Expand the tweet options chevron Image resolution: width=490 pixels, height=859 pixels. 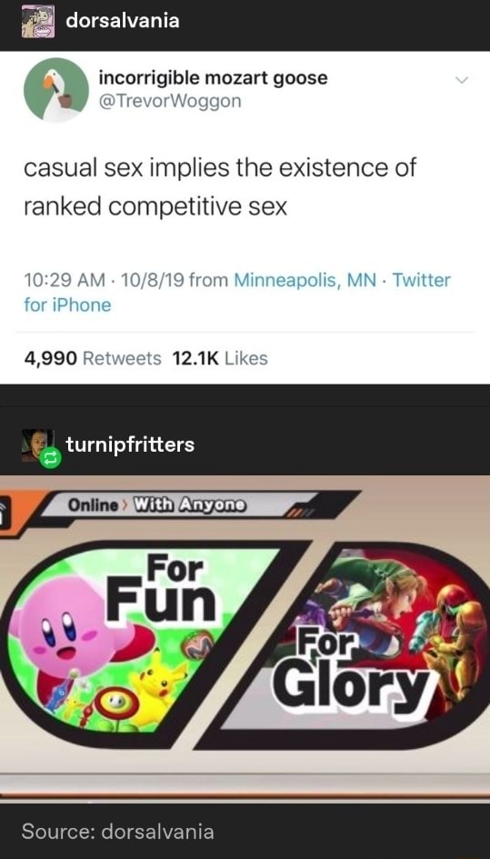(x=462, y=81)
